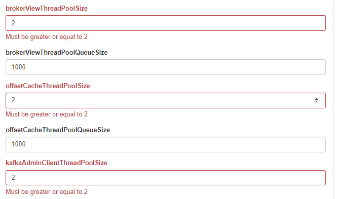Screen dimensions: 337x199
Task: Place cursor on value 2 in brokerViewThreadPoolSize
Action: [x=13, y=23]
